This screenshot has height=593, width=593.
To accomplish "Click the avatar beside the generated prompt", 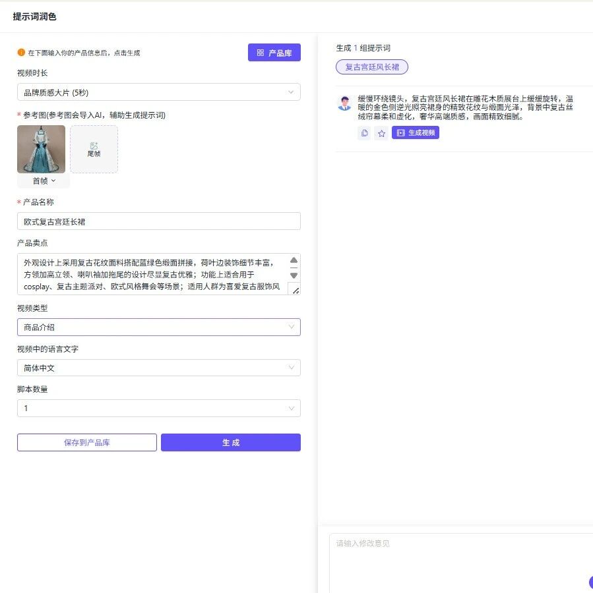I will coord(344,103).
